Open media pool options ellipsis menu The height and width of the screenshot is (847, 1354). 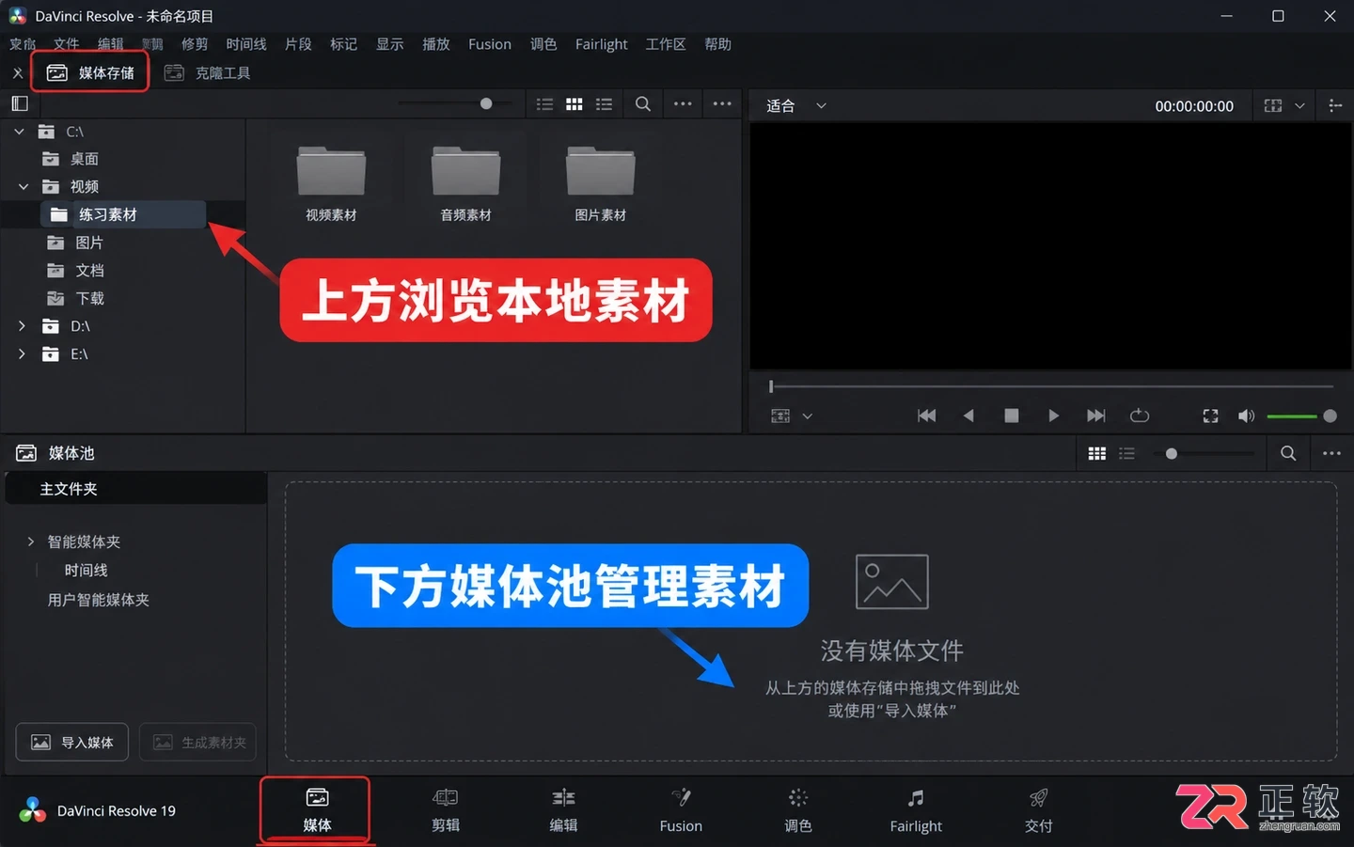[x=1331, y=453]
